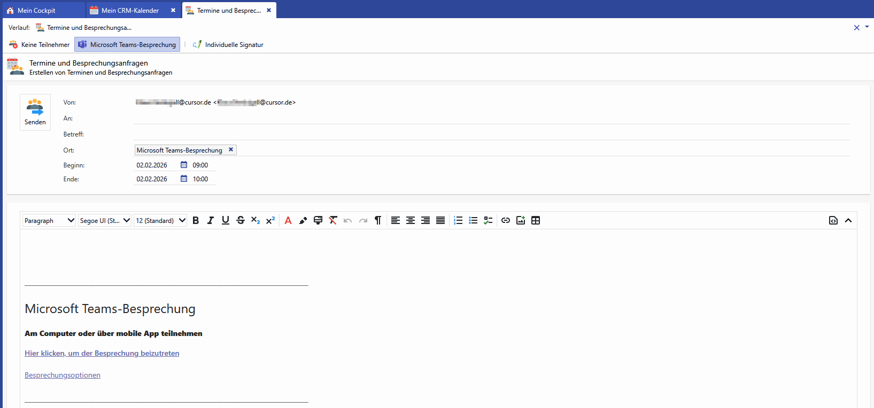Open the Beginn date calendar picker
Image resolution: width=874 pixels, height=408 pixels.
click(184, 165)
